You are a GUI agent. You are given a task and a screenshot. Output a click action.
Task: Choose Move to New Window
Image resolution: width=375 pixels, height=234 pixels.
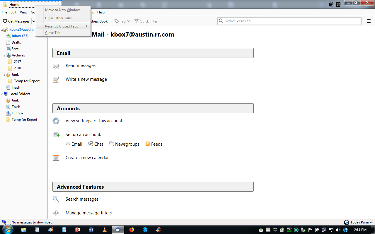63,10
